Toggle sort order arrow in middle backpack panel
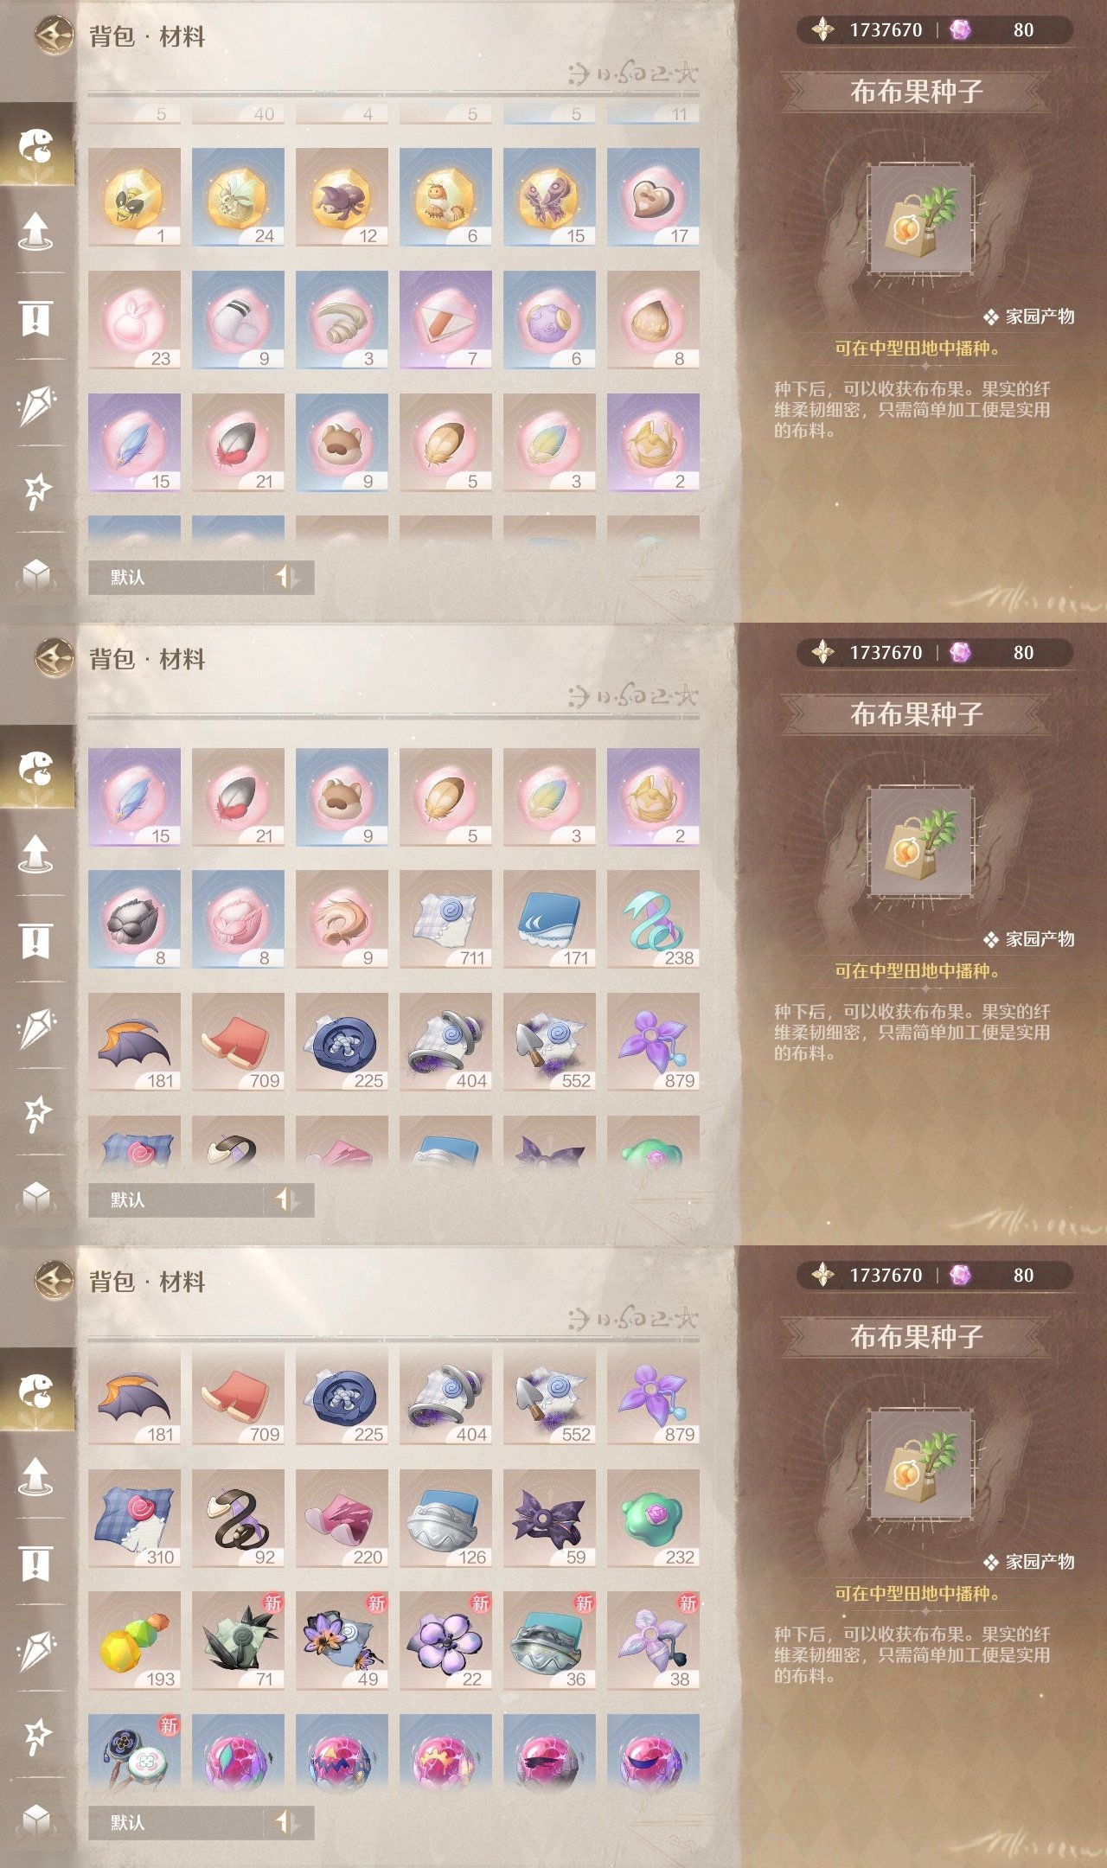This screenshot has width=1107, height=1868. pyautogui.click(x=287, y=1199)
